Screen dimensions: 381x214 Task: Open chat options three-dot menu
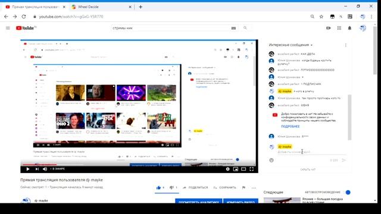(345, 45)
